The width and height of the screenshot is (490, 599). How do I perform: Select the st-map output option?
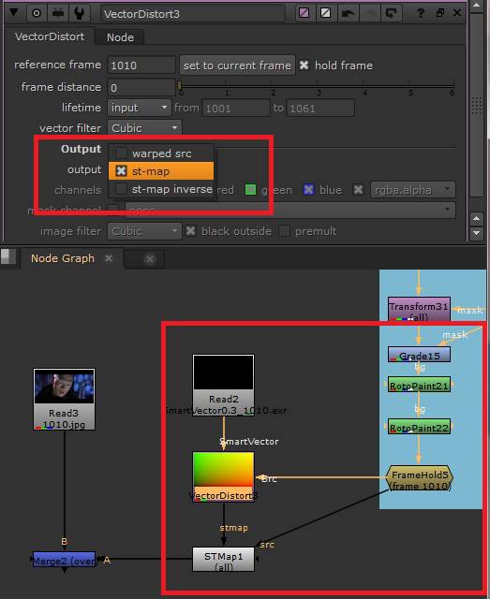(x=161, y=170)
